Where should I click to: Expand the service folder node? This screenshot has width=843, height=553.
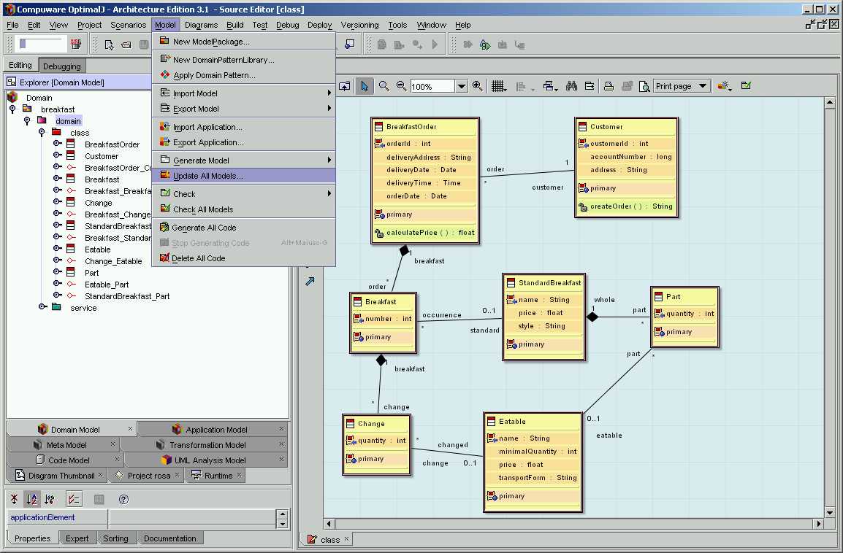tap(42, 308)
